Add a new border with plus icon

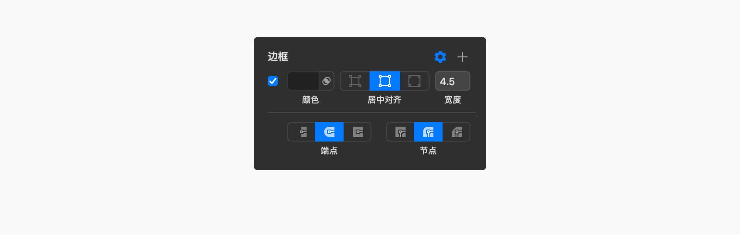(462, 57)
